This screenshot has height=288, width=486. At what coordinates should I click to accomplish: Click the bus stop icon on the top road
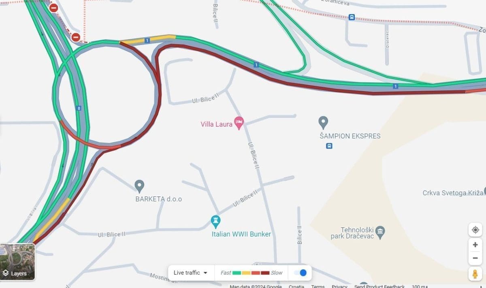[352, 17]
